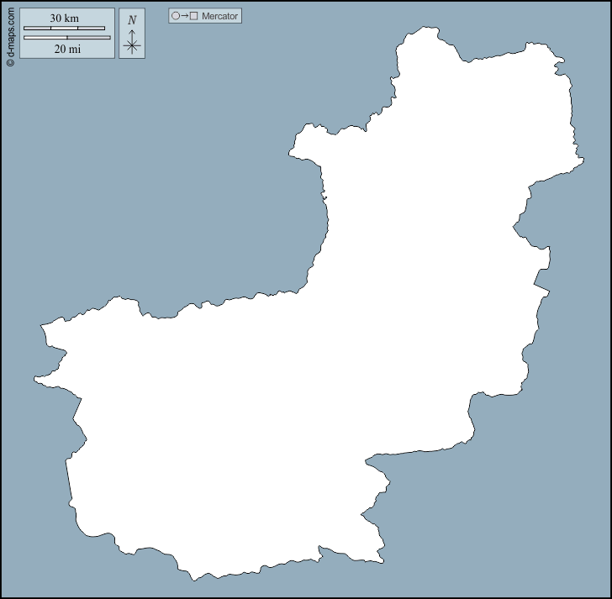Click the kilometer scale bar
The image size is (612, 599).
[x=64, y=29]
